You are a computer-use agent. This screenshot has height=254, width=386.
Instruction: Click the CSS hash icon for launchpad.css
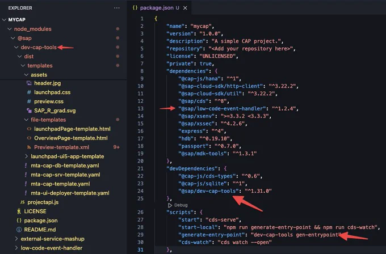29,92
